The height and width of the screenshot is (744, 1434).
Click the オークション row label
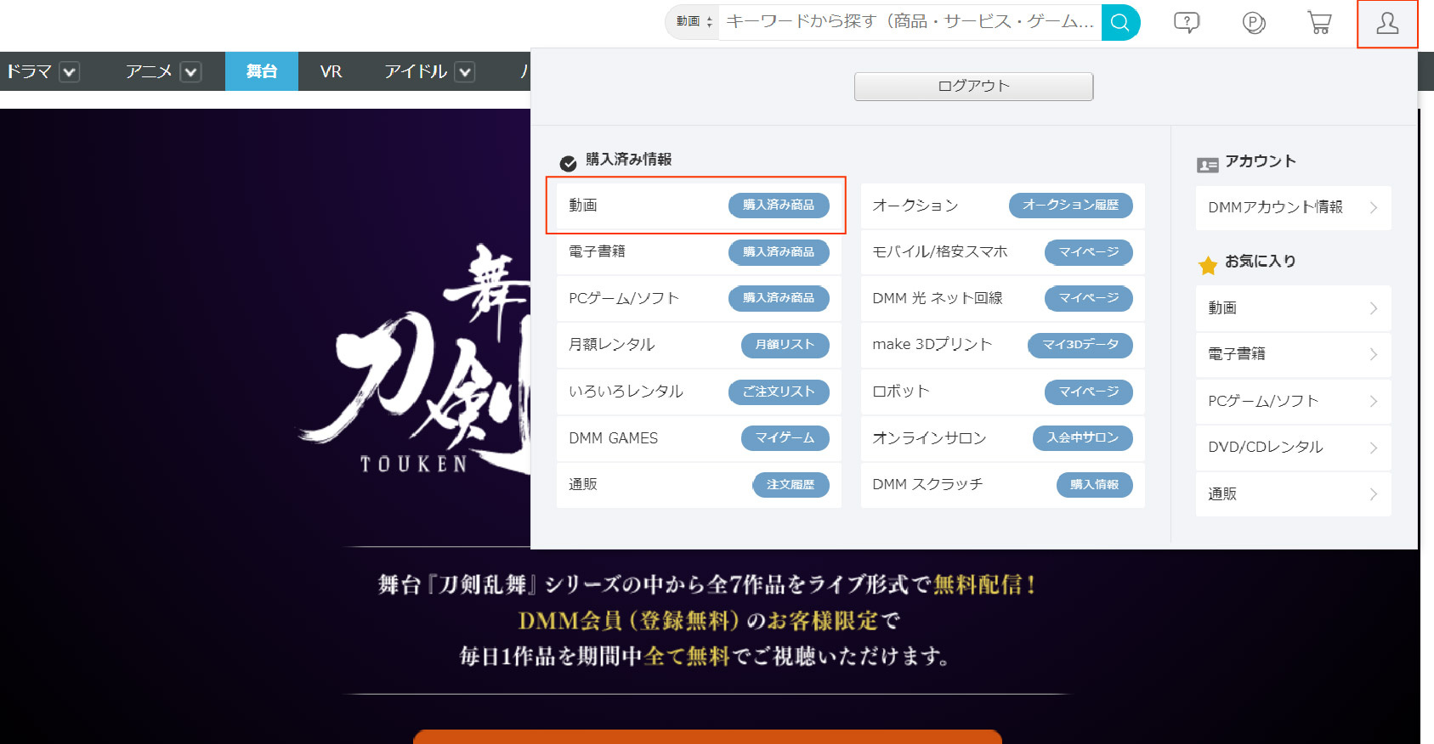point(915,206)
